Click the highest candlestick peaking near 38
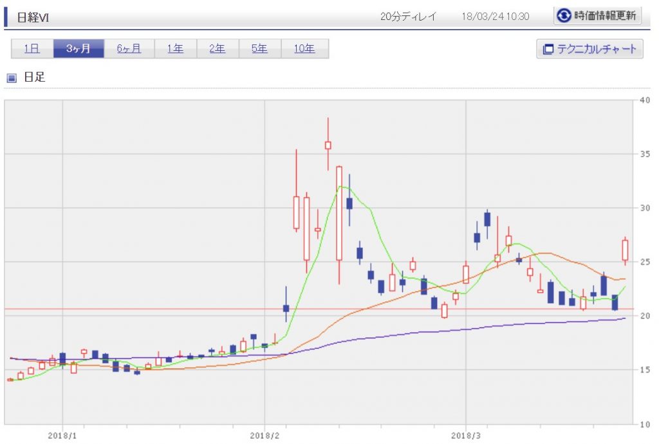Viewport: 659px width, 444px height. click(x=328, y=145)
